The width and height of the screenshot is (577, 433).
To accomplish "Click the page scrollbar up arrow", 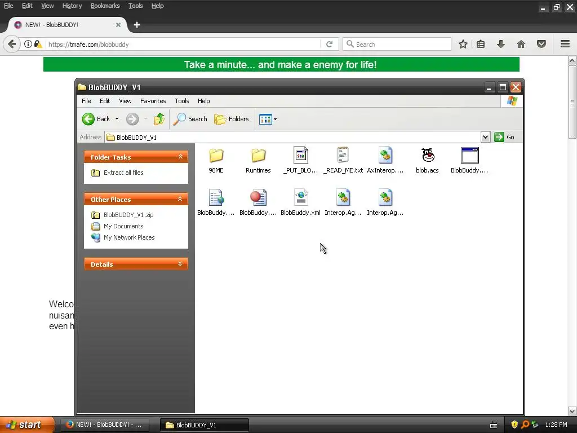I will (x=572, y=61).
